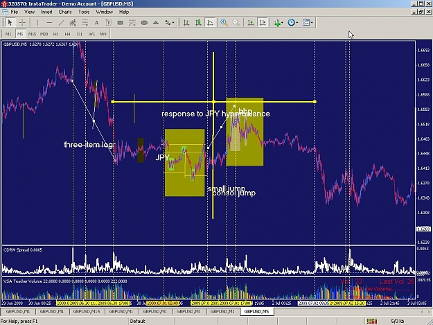Image resolution: width=433 pixels, height=325 pixels.
Task: Pick the Horizontal Line drawing tool
Action: [49, 23]
